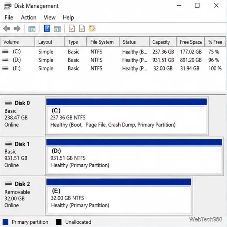Click the second checkmark document toolbar icon

[x=82, y=28]
